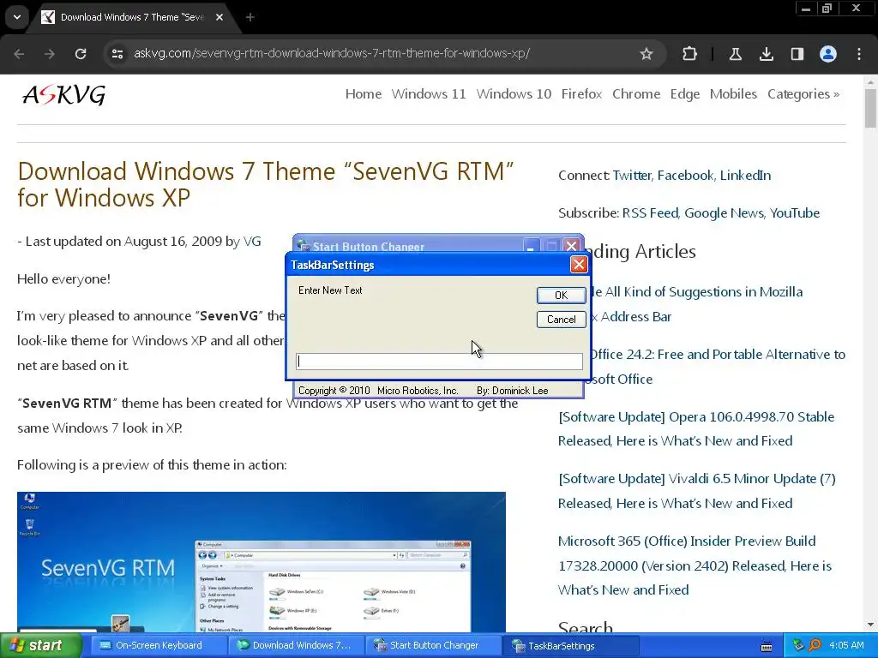Open the Extensions puzzle icon
This screenshot has width=878, height=658.
690,54
